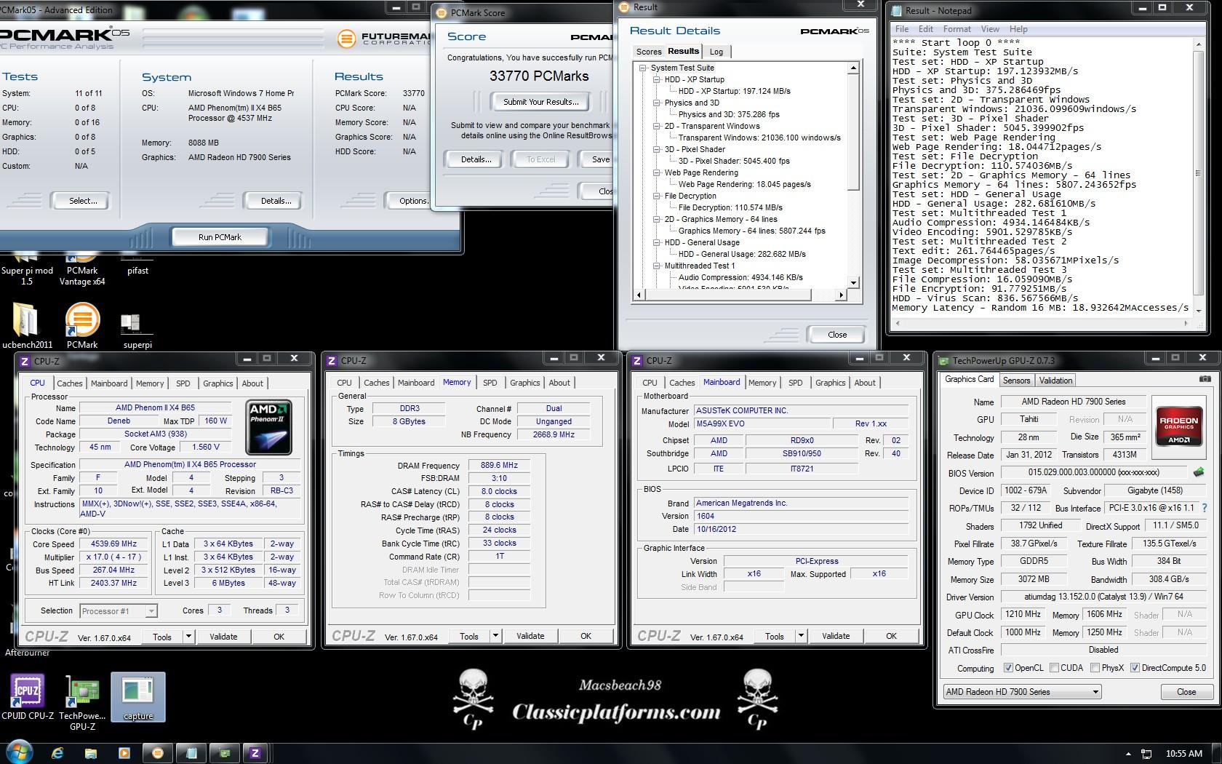Open the AMD Radeon HD 7900 Series GPU dropdown
Viewport: 1222px width, 764px height.
click(1022, 692)
